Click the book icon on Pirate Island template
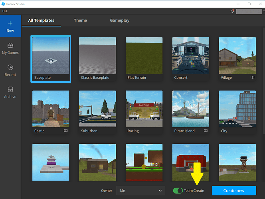 coord(206,131)
